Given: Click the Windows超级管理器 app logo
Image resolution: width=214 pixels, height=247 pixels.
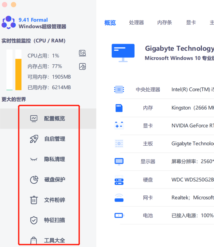Looking at the screenshot, I should pyautogui.click(x=8, y=23).
